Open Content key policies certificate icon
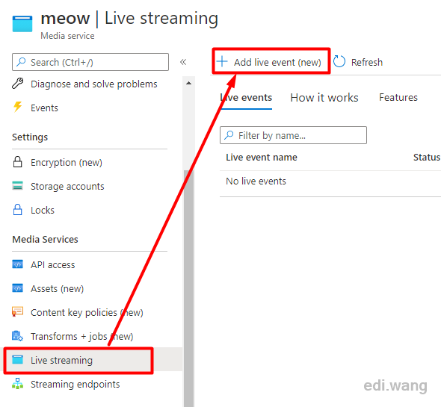The image size is (441, 407). click(x=17, y=311)
